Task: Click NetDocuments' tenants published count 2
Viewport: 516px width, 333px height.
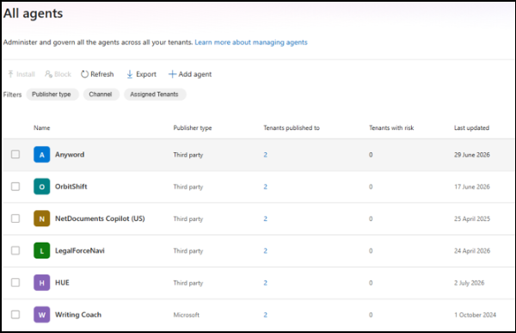Action: pyautogui.click(x=265, y=219)
